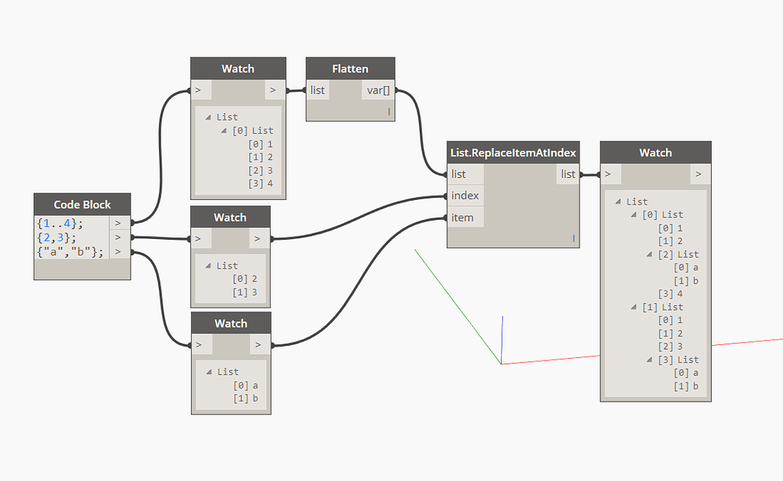Click the item input port on List.ReplaceItemAtIndex
Image resolution: width=783 pixels, height=481 pixels.
[463, 217]
